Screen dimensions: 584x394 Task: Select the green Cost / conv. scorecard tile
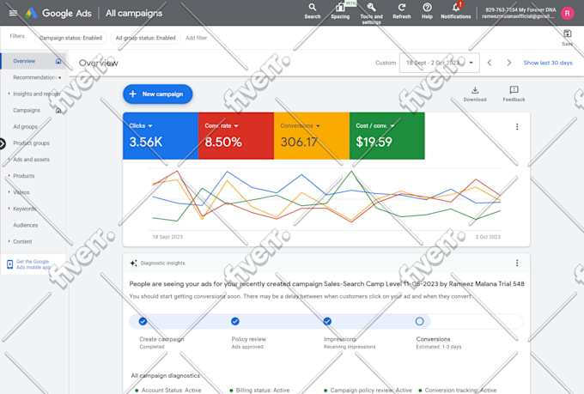click(387, 136)
